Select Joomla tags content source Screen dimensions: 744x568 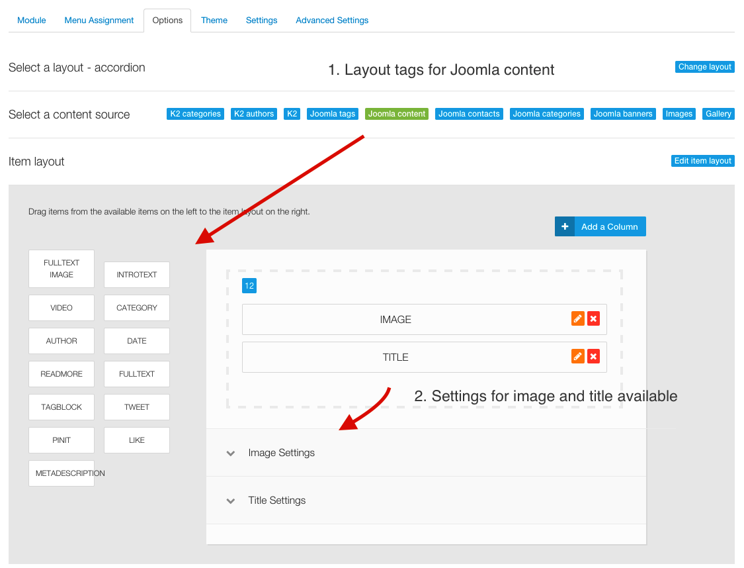pyautogui.click(x=333, y=114)
